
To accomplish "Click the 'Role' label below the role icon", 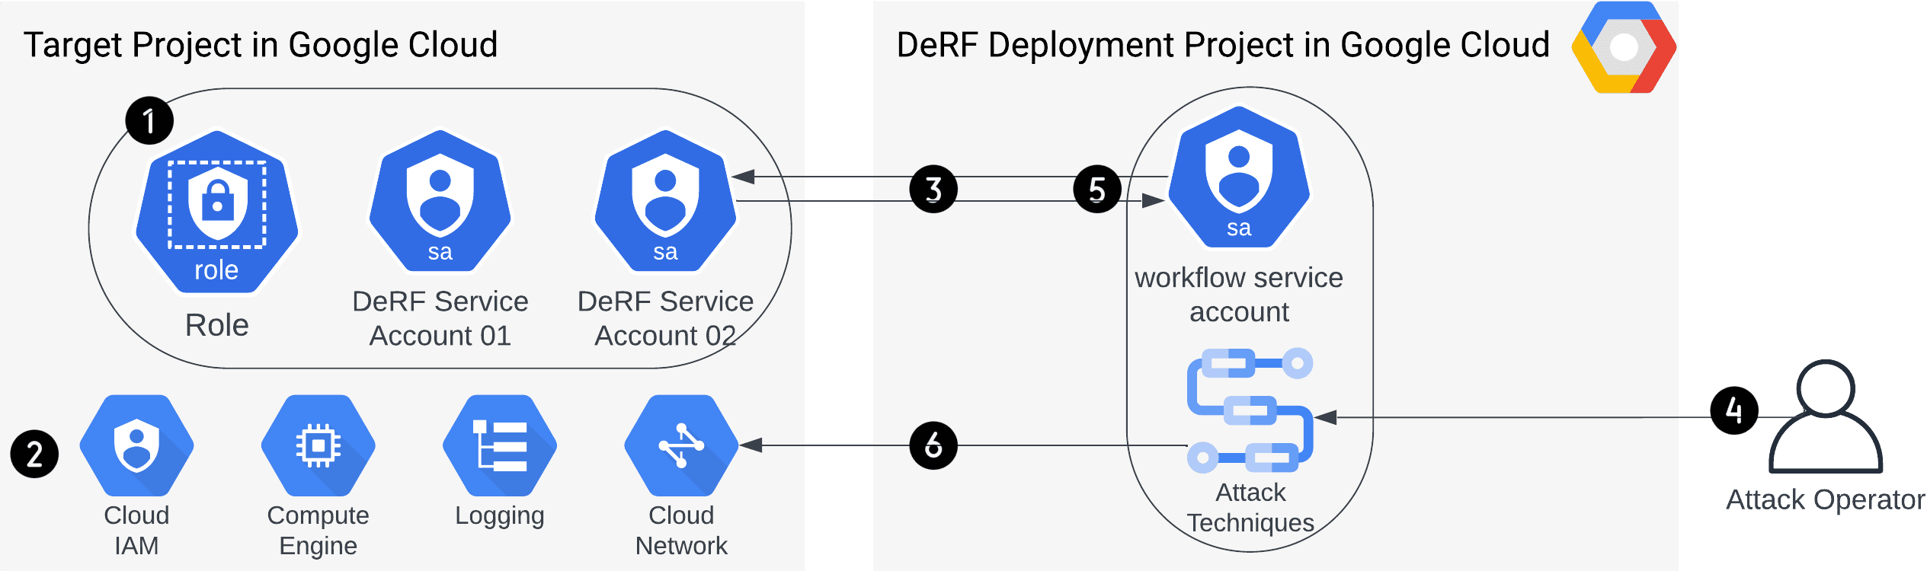I will tap(217, 325).
